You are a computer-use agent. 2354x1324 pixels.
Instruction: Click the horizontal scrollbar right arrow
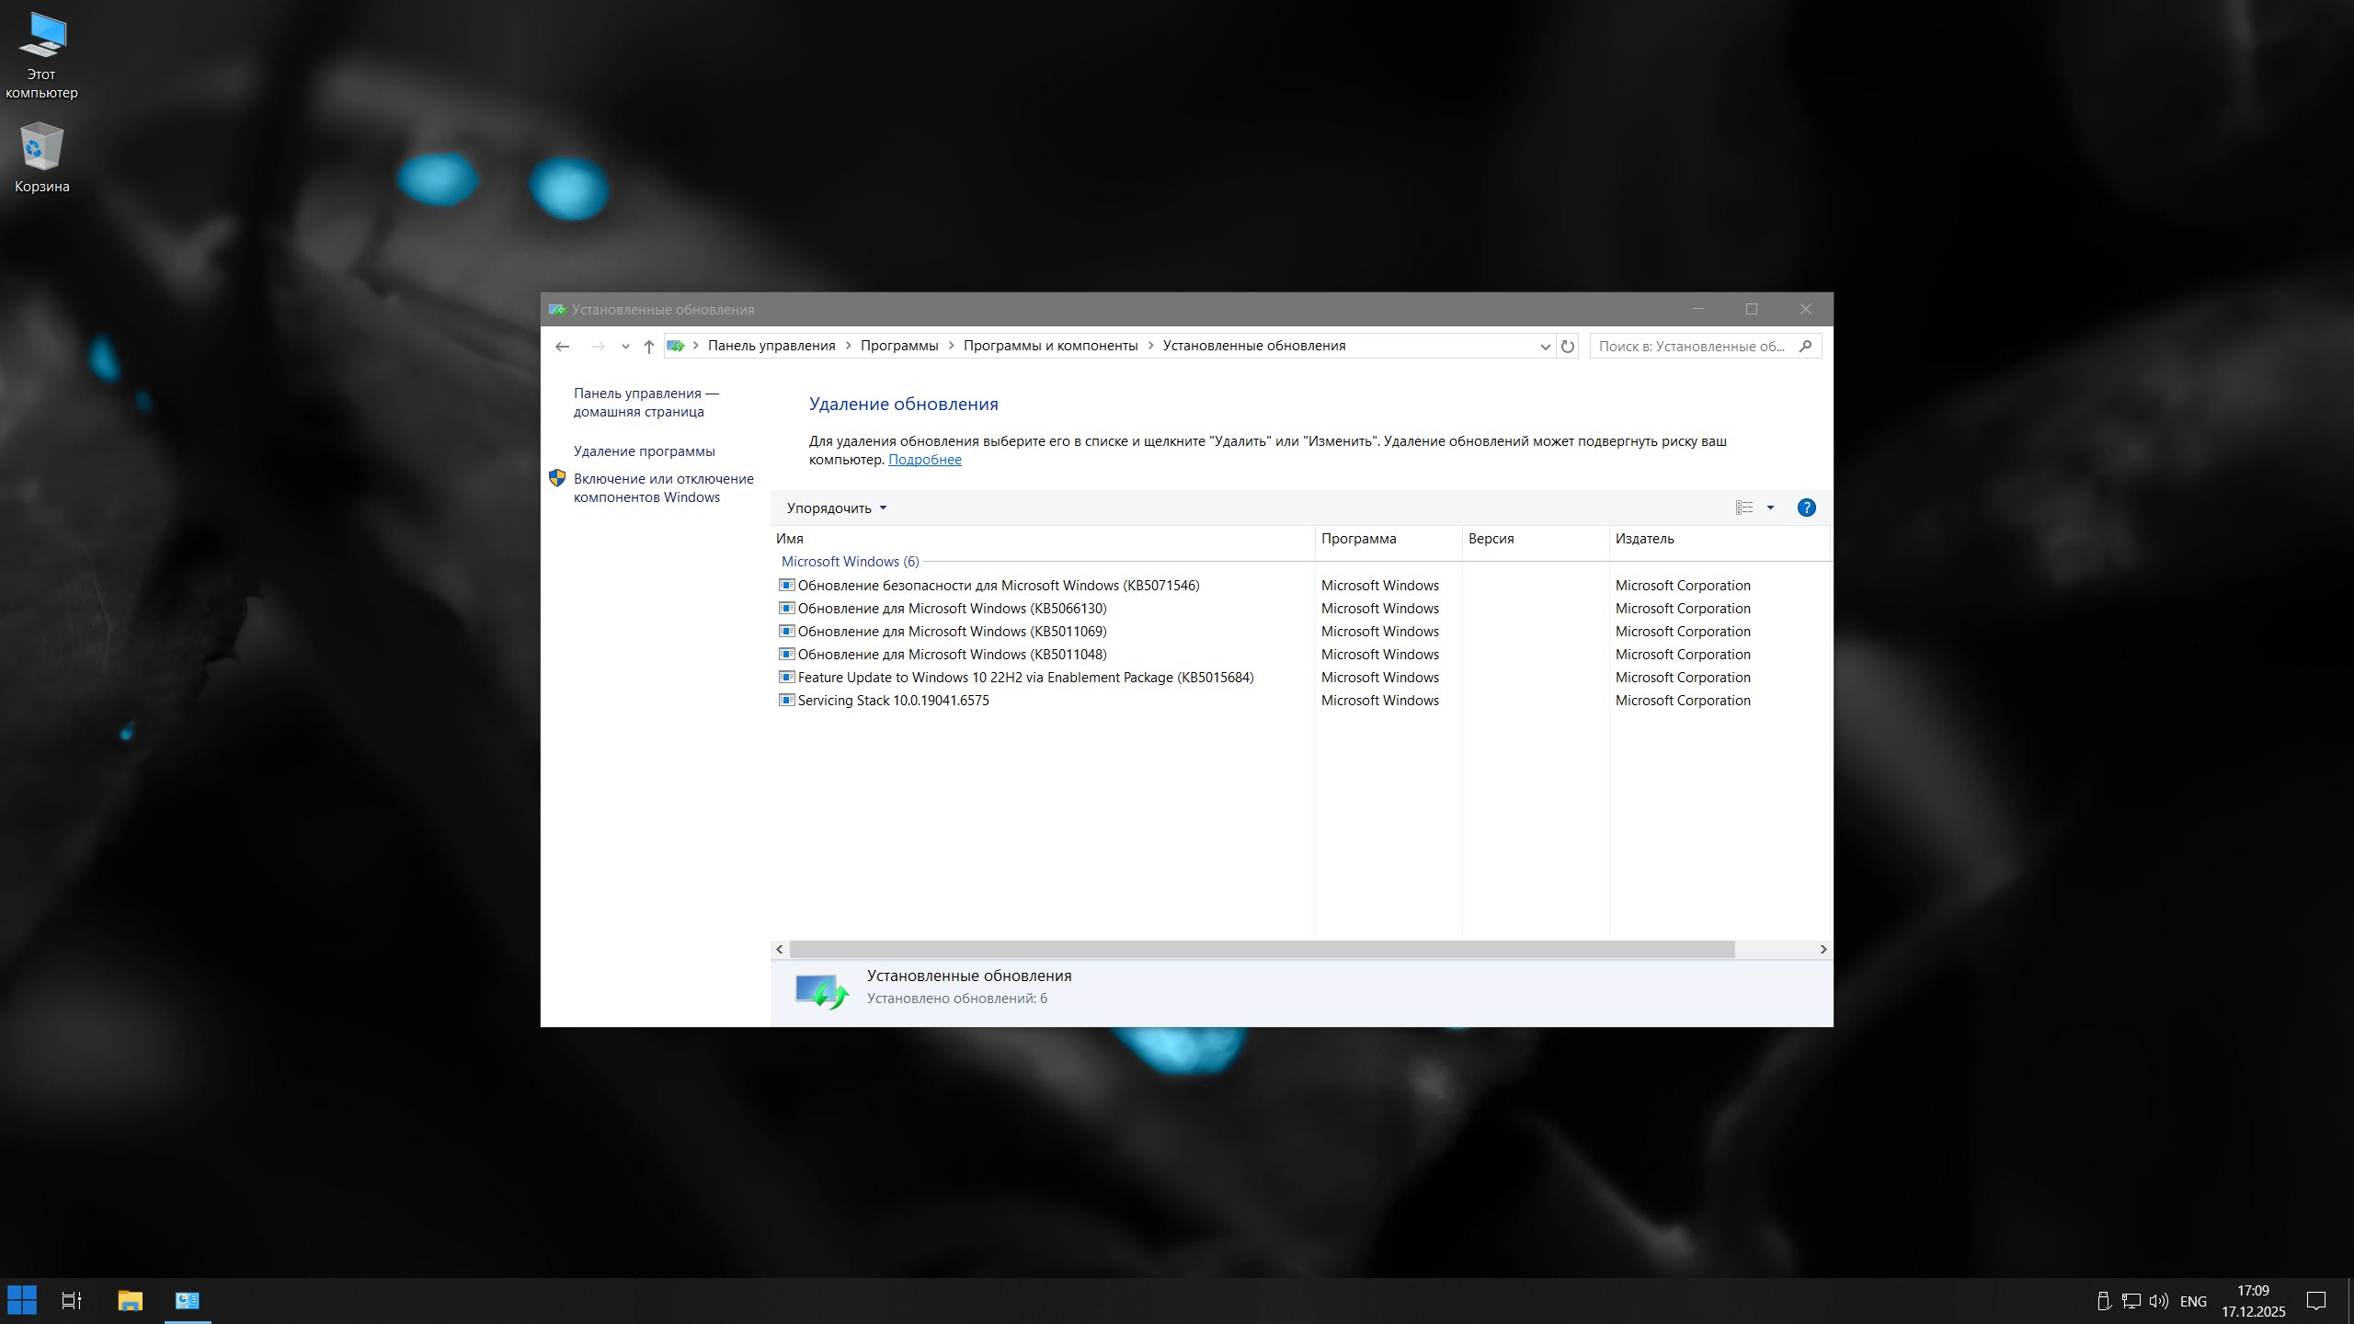pos(1823,949)
